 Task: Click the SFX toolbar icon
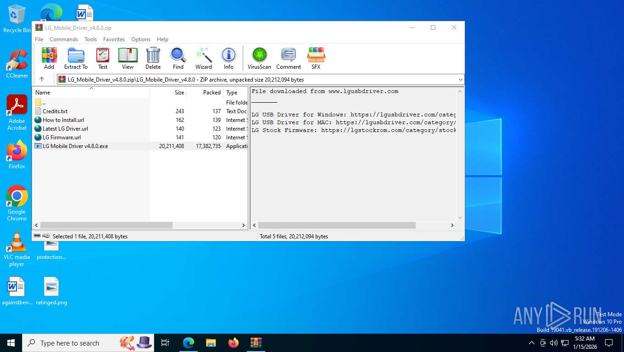point(316,58)
